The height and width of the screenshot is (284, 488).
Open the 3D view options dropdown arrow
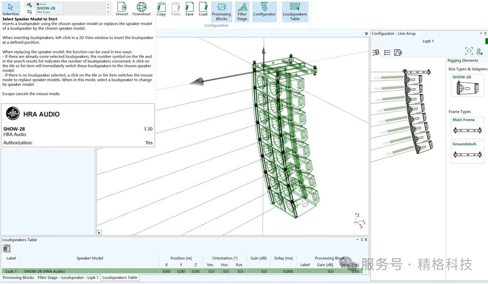point(366,34)
